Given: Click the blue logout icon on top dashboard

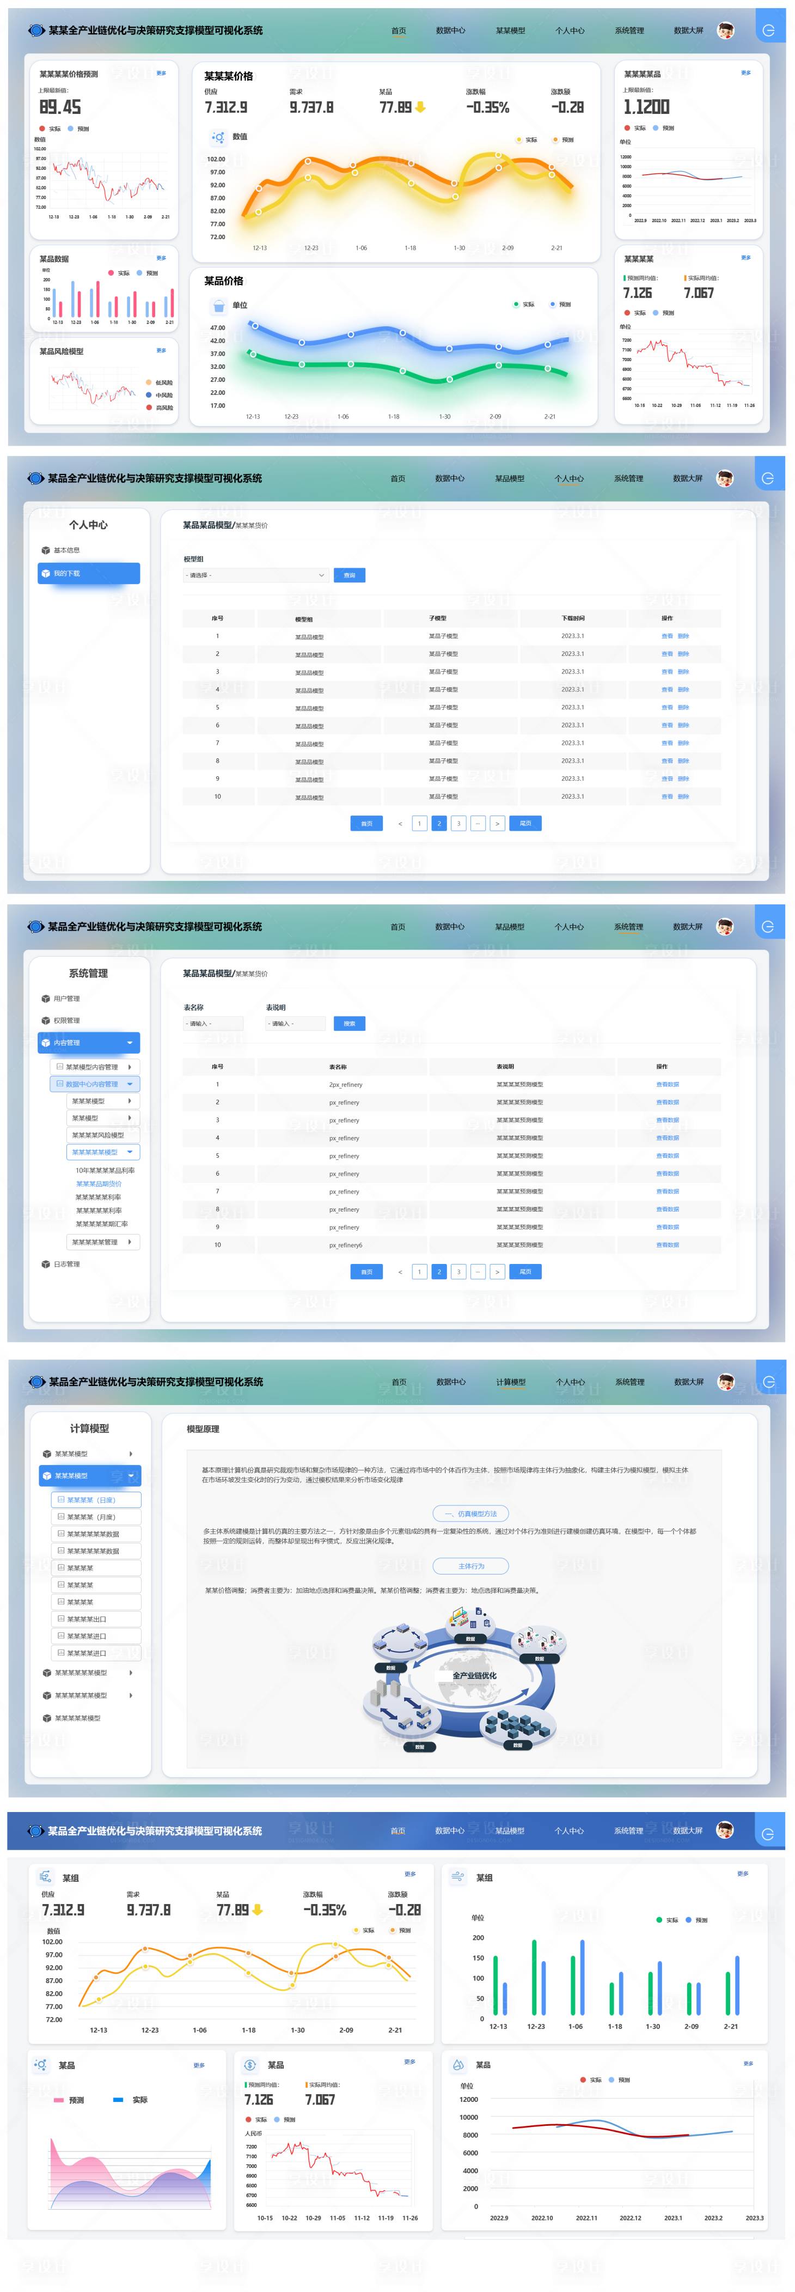Looking at the screenshot, I should [769, 31].
